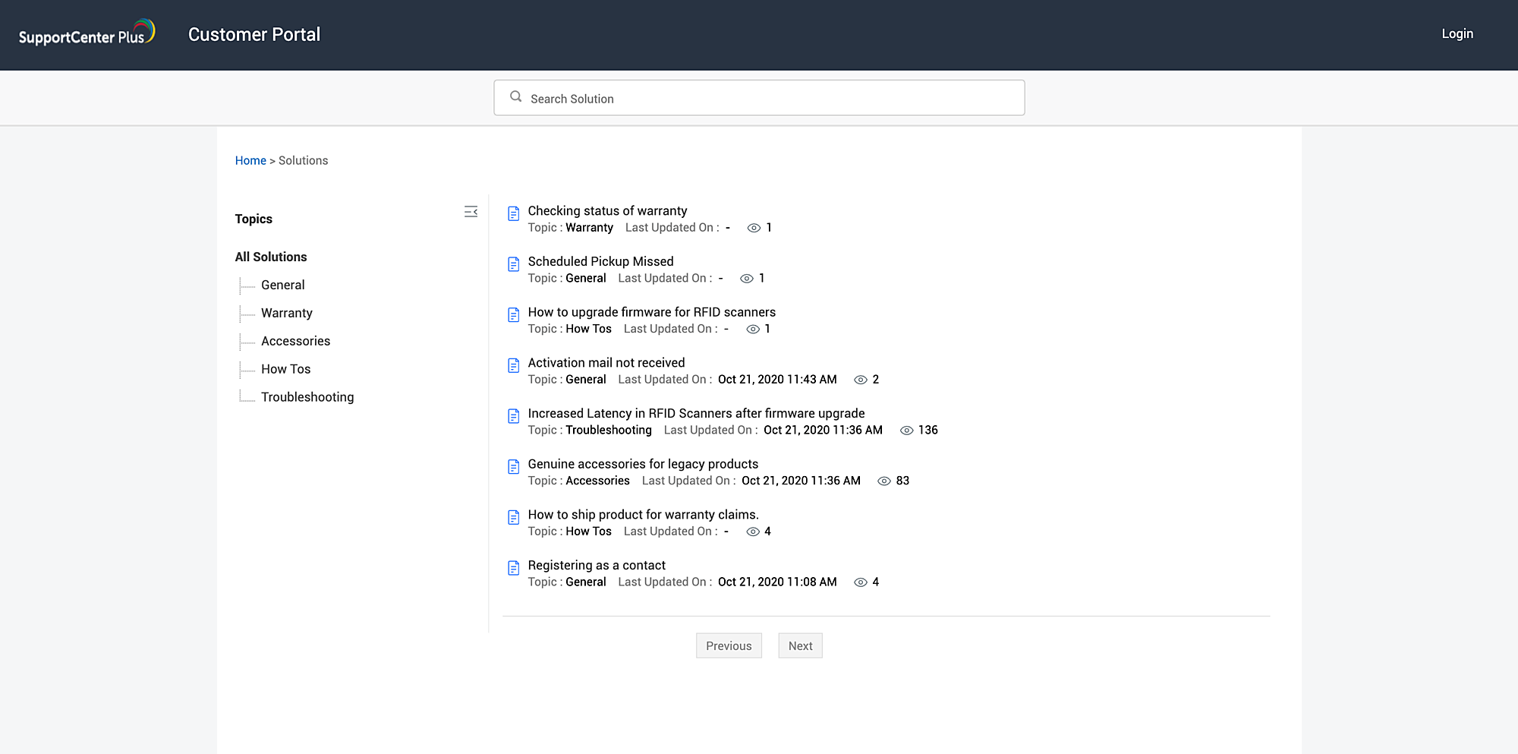1518x754 pixels.
Task: Select the Accessories topic
Action: [x=295, y=341]
